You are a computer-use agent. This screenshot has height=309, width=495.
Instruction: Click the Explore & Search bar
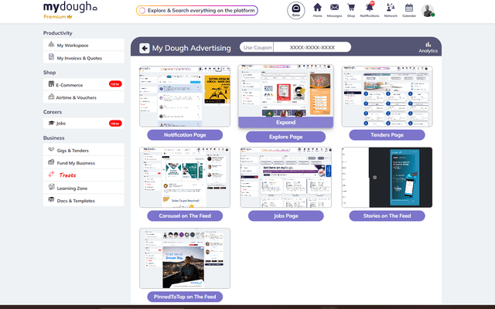point(196,11)
